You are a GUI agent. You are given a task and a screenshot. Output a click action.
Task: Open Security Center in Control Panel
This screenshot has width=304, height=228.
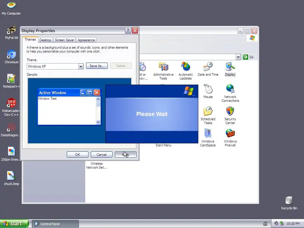[230, 115]
